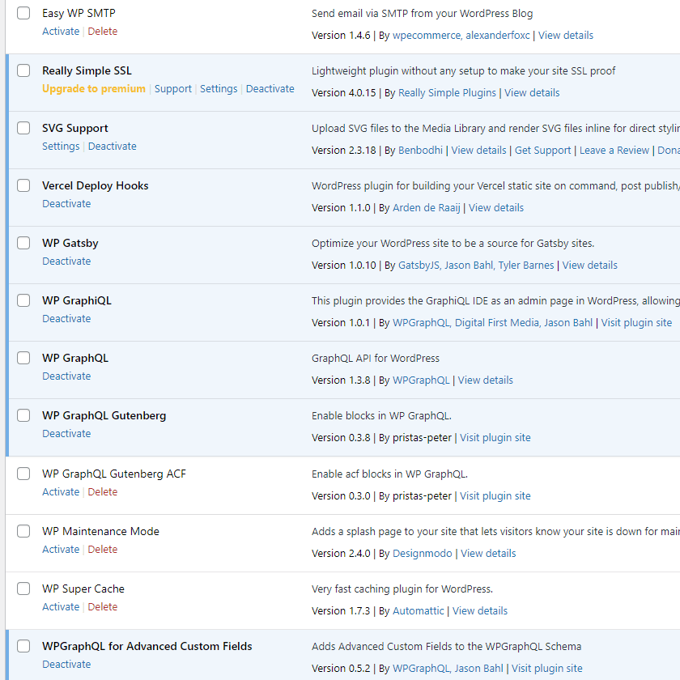Activate WP Maintenance Mode
Viewport: 680px width, 680px height.
[61, 549]
